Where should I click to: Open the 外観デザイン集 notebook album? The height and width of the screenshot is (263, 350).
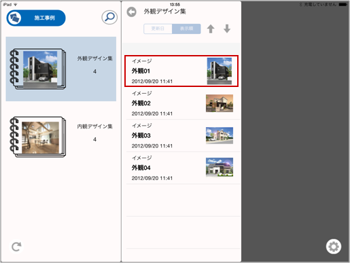tap(61, 69)
